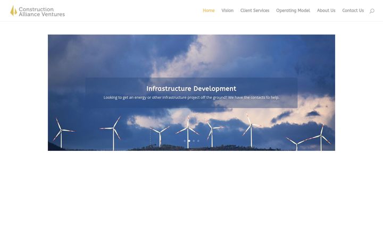383x239 pixels.
Task: Navigate to Client Services
Action: 255,11
